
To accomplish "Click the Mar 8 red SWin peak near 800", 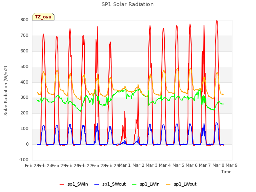I will pos(217,21).
